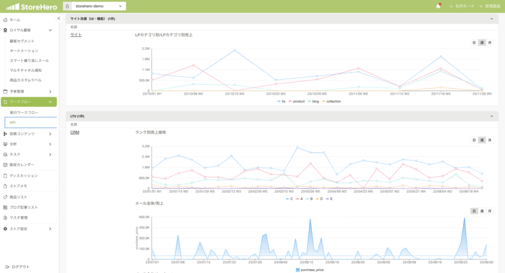Click the Store Memo icon in the sidebar

(x=5, y=186)
